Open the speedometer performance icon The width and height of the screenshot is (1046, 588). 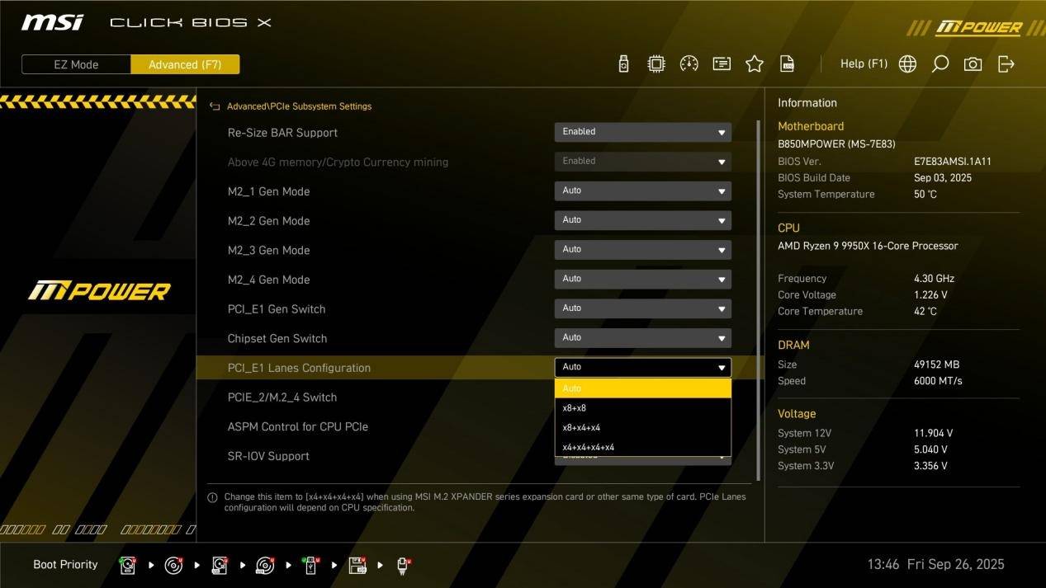pos(689,64)
